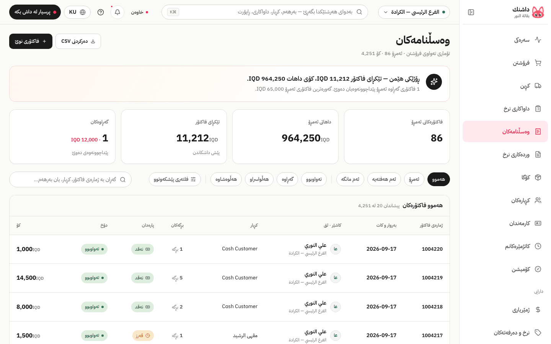
Task: Select the ئەم هەفتەیە filter chip
Action: [384, 179]
